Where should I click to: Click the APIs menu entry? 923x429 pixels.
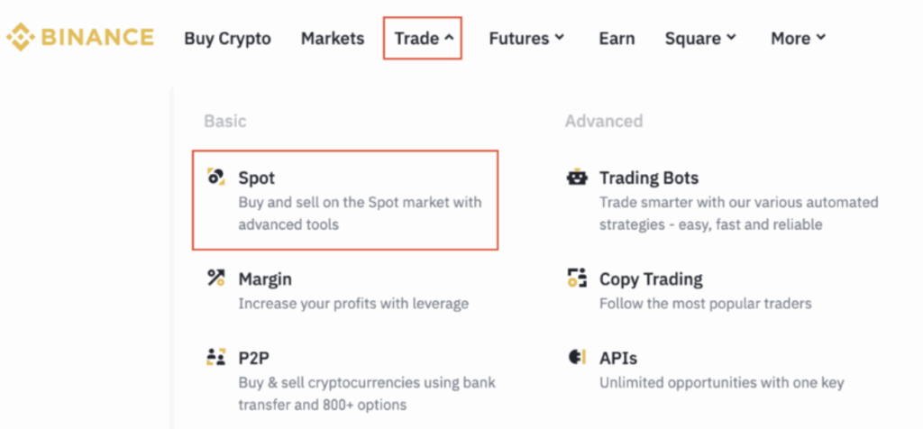(x=618, y=359)
